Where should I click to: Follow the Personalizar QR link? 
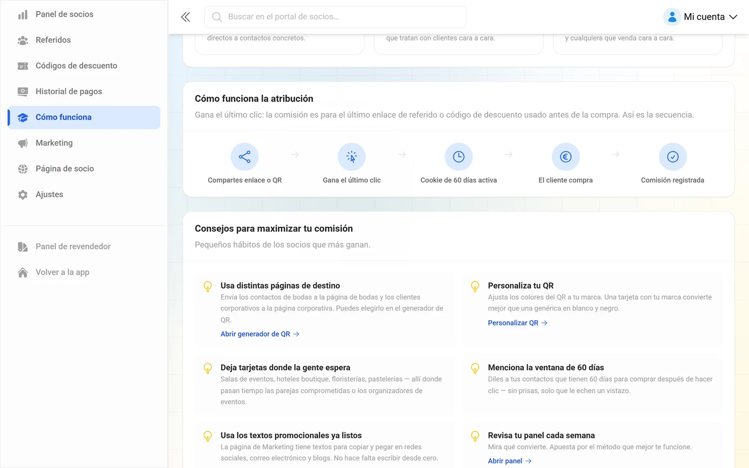point(518,323)
